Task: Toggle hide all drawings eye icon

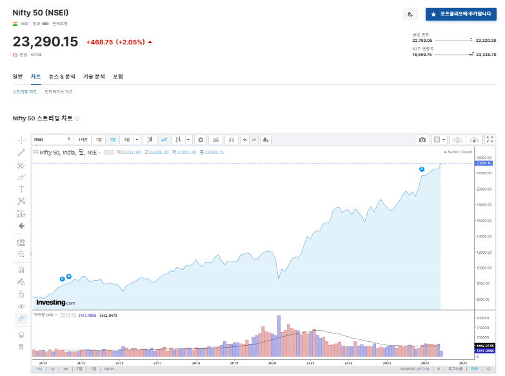Action: point(21,306)
